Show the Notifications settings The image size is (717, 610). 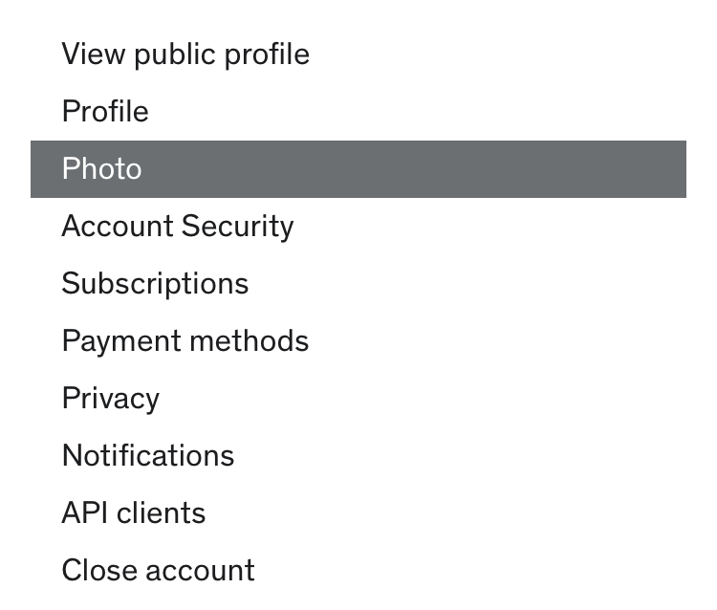148,456
